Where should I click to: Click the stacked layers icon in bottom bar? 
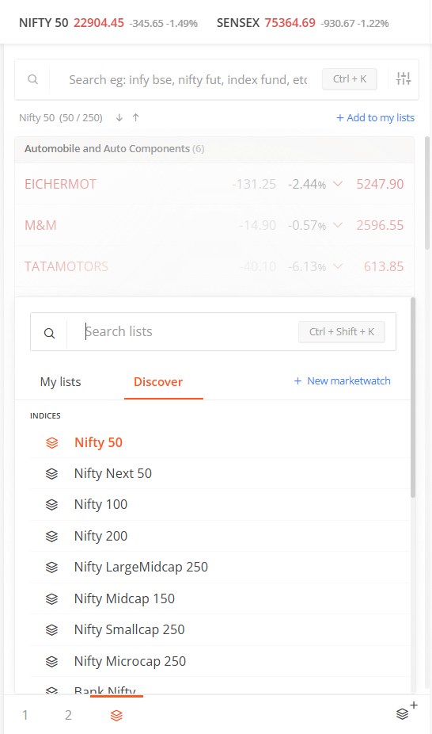(116, 715)
